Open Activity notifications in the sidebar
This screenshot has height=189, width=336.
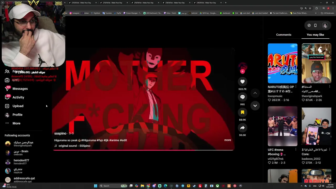point(15,97)
